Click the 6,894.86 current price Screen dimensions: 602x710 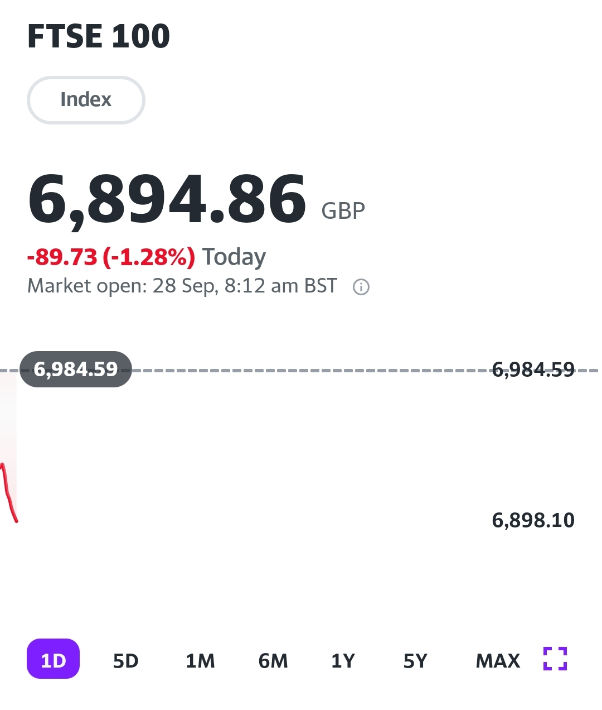click(167, 199)
